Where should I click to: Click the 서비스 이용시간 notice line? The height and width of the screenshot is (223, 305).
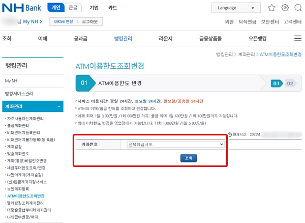tap(139, 101)
